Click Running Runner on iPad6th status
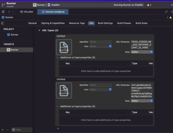The height and width of the screenshot is (133, 173). click(x=128, y=5)
